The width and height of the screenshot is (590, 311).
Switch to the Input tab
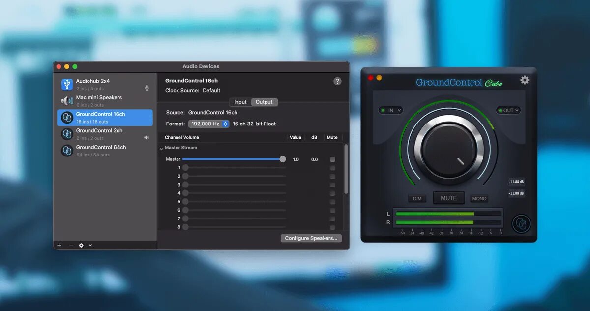point(240,102)
